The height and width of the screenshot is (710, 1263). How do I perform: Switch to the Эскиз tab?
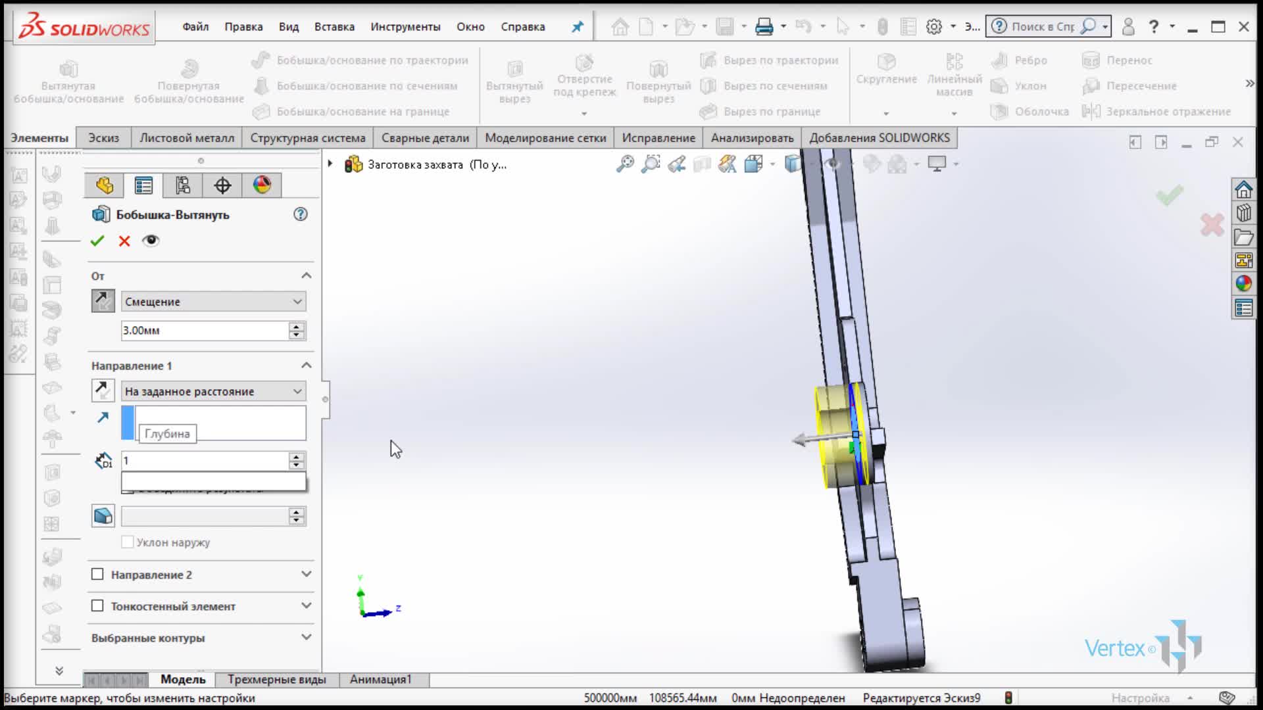click(104, 138)
